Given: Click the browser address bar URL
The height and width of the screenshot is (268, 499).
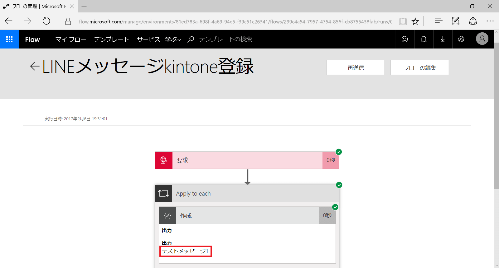Looking at the screenshot, I should pyautogui.click(x=235, y=21).
